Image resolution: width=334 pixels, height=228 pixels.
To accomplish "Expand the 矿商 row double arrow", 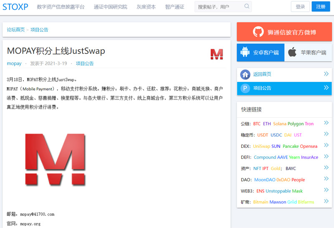I will [x=326, y=201].
